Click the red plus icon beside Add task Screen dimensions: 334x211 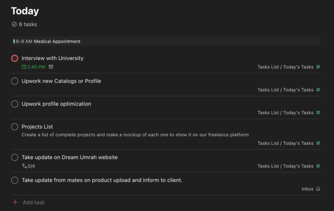pyautogui.click(x=15, y=202)
